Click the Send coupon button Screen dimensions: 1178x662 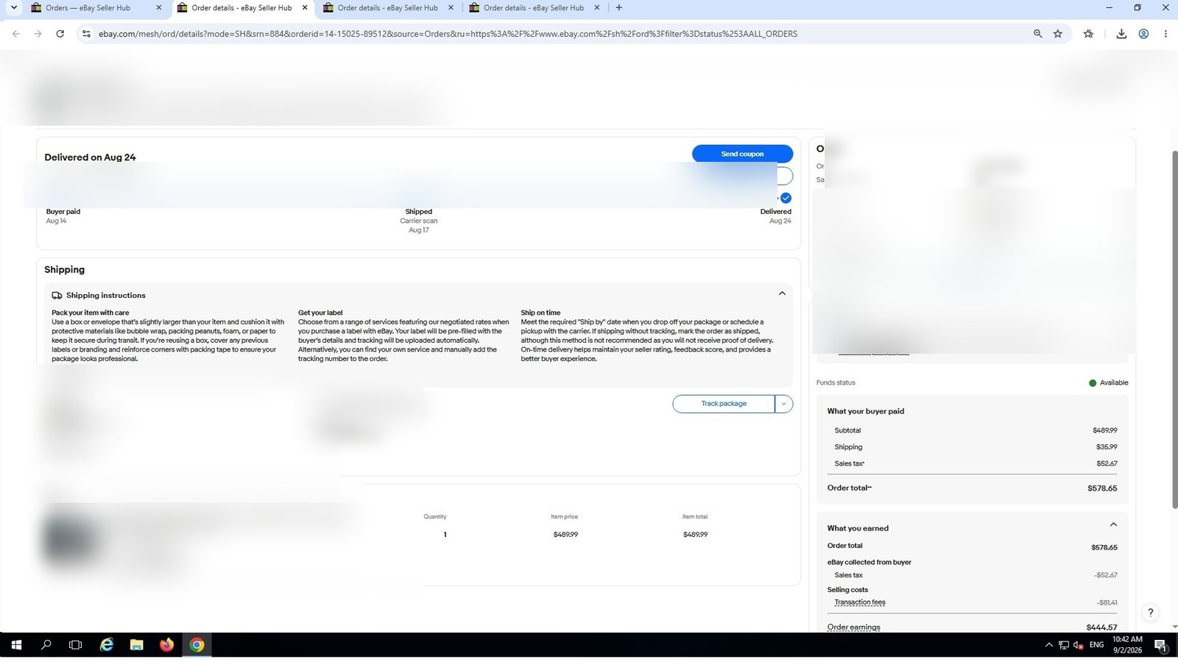coord(742,154)
